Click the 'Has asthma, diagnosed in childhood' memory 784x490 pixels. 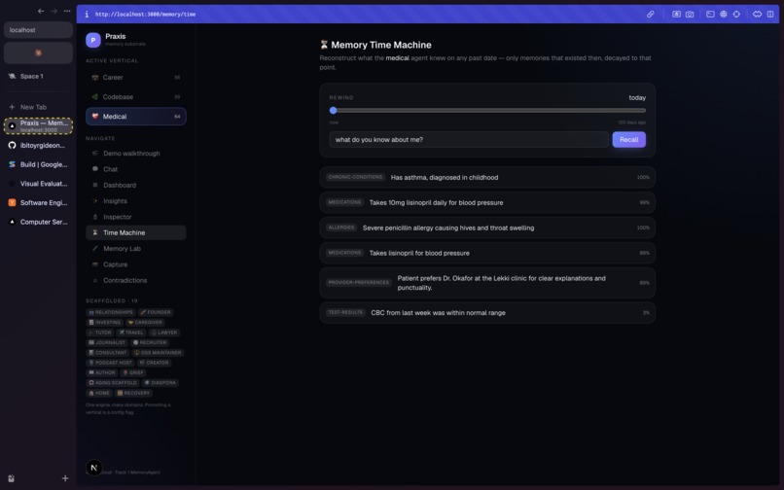tap(487, 178)
